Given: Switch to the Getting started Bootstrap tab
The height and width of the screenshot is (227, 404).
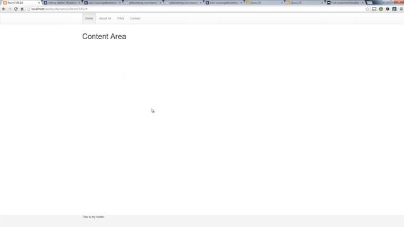Looking at the screenshot, I should [62, 3].
